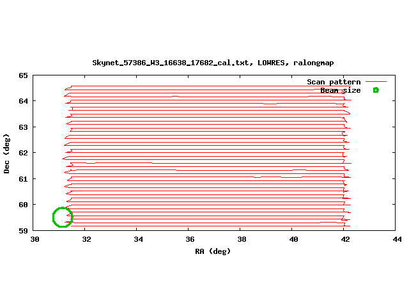Click the y-axis tick label 60
This screenshot has height=307, width=409.
(23, 205)
